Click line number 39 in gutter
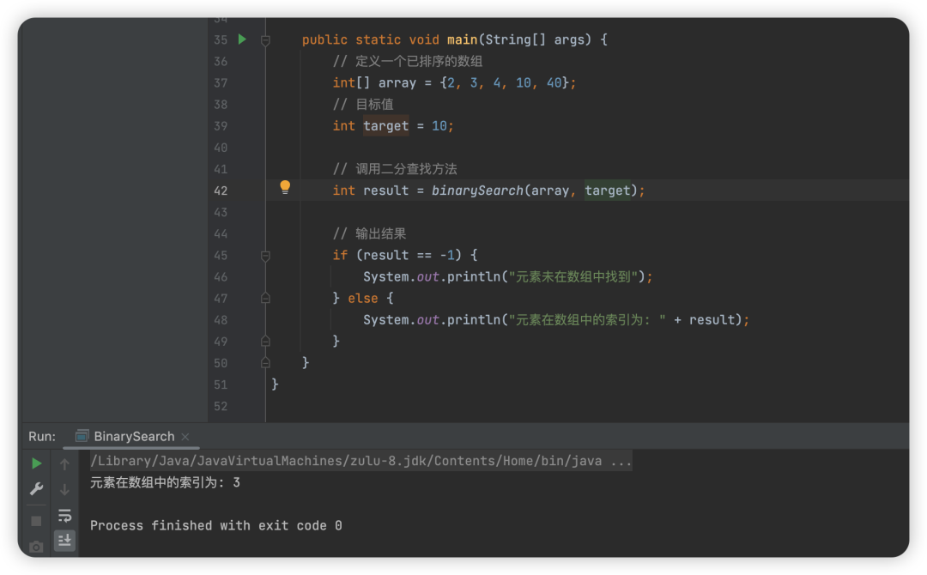Viewport: 927px width, 575px height. click(x=221, y=126)
